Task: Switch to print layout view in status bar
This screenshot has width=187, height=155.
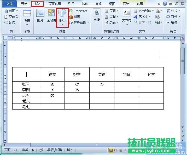Action: point(111,150)
